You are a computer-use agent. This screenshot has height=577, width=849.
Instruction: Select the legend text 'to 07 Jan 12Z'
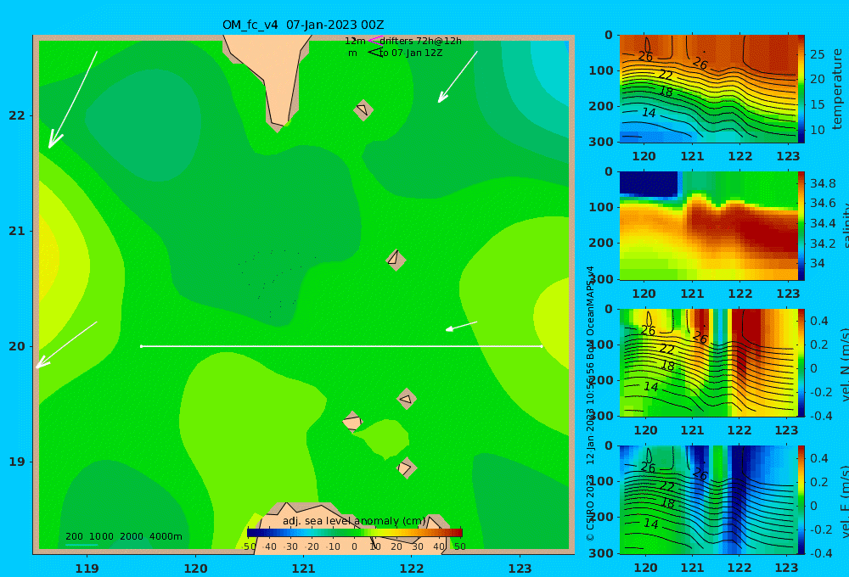coord(410,53)
